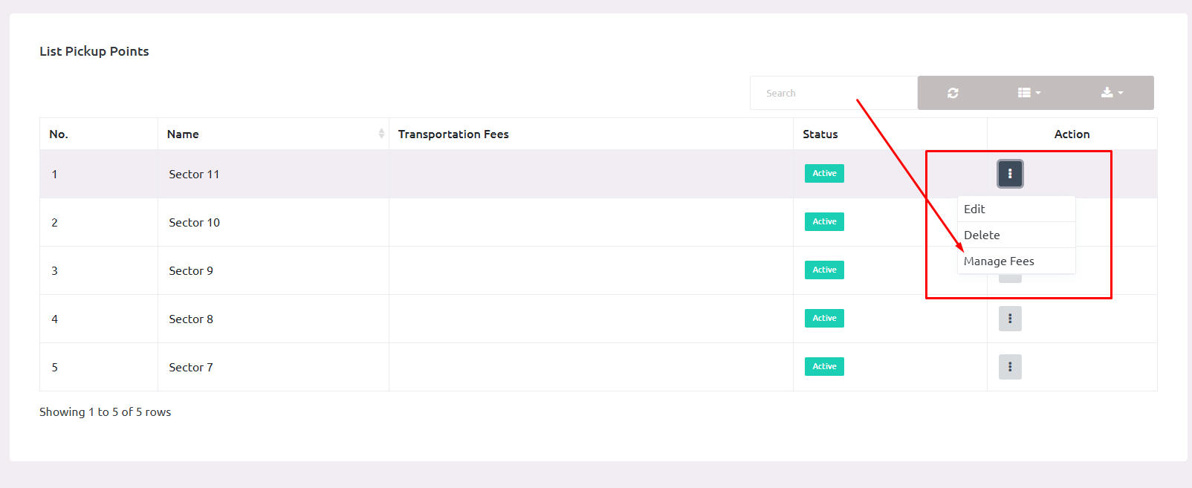Select Edit from the action menu
The image size is (1192, 488).
pyautogui.click(x=974, y=209)
